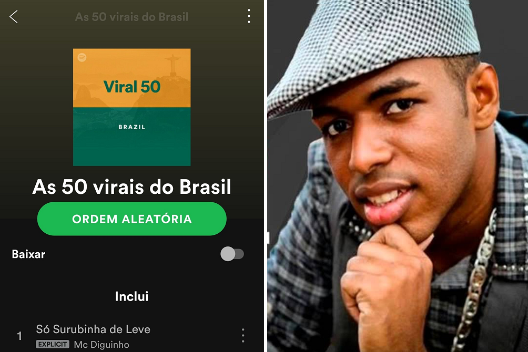
Task: Open options for Só Surubinha de Leve
Action: tap(243, 336)
